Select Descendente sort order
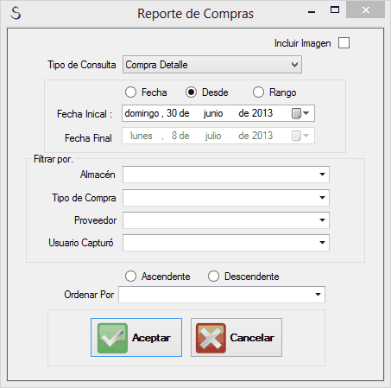Viewport: 391px width, 388px height. 213,277
